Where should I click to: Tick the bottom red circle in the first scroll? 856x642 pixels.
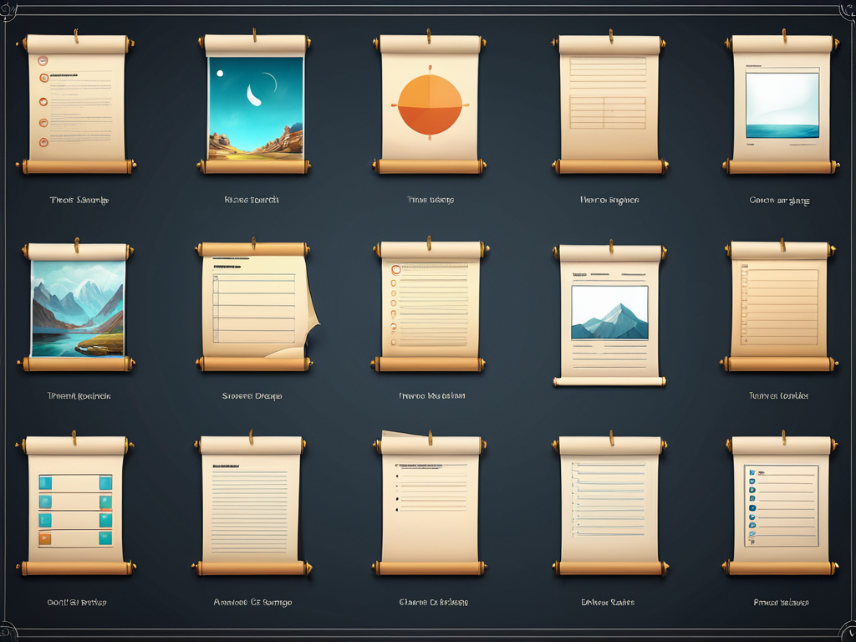(43, 142)
